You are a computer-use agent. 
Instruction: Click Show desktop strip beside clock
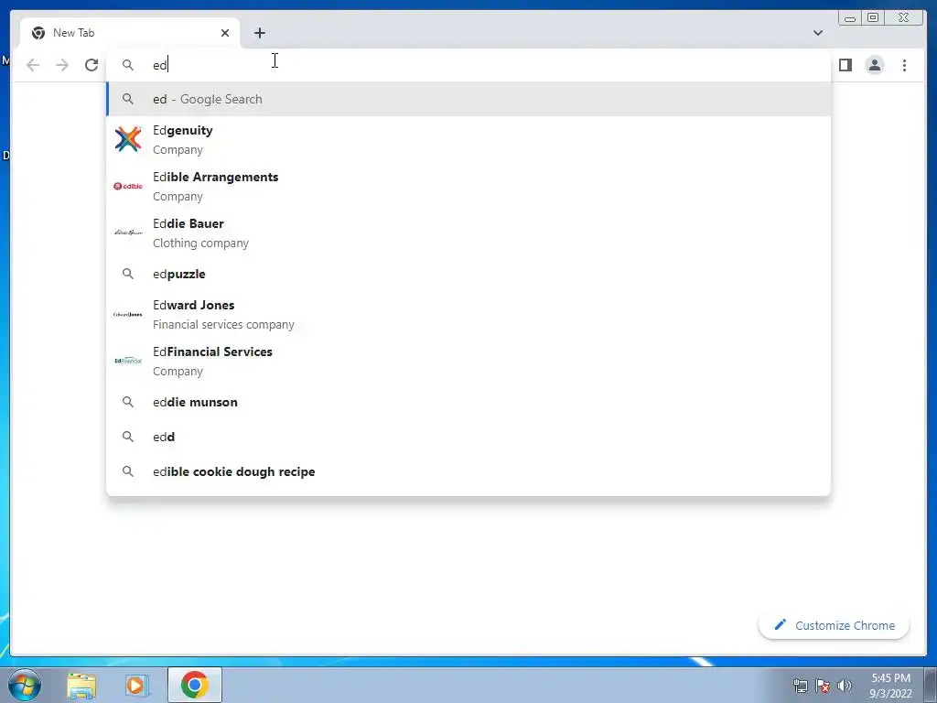931,685
